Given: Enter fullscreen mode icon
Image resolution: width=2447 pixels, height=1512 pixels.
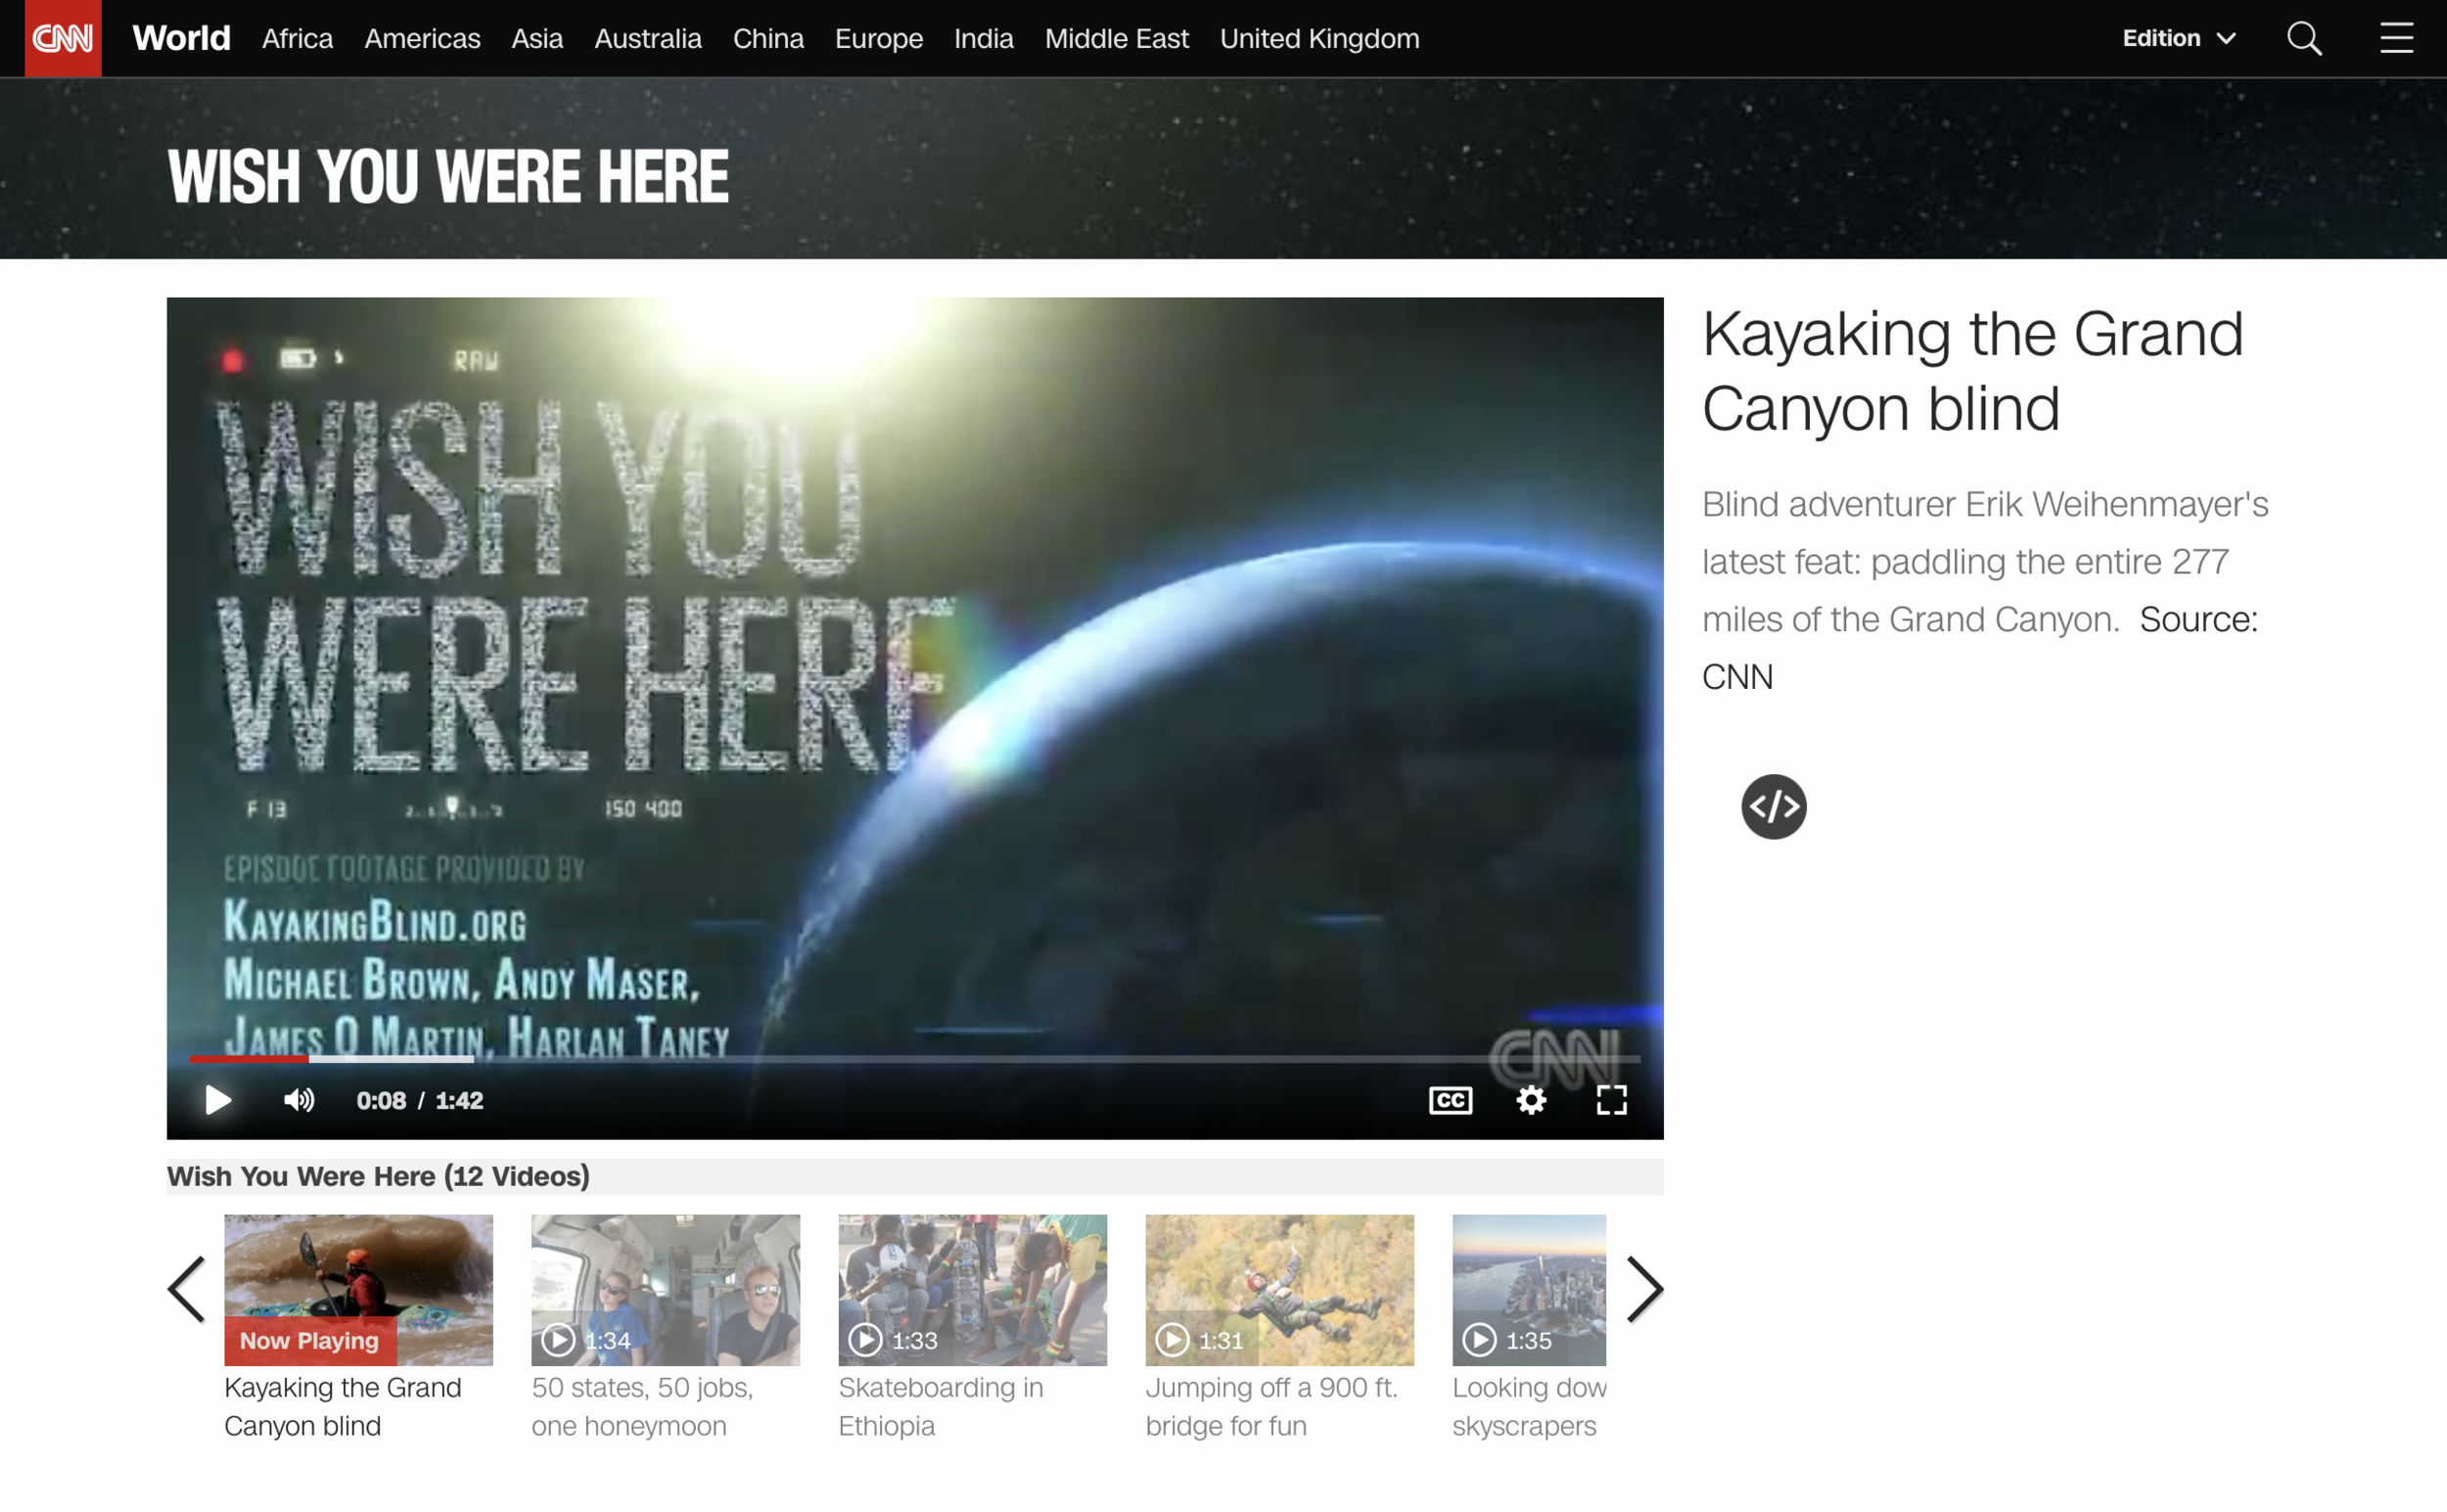Looking at the screenshot, I should [x=1611, y=1100].
